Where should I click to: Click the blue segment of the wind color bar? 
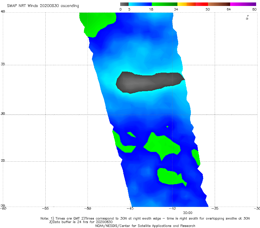140,4
